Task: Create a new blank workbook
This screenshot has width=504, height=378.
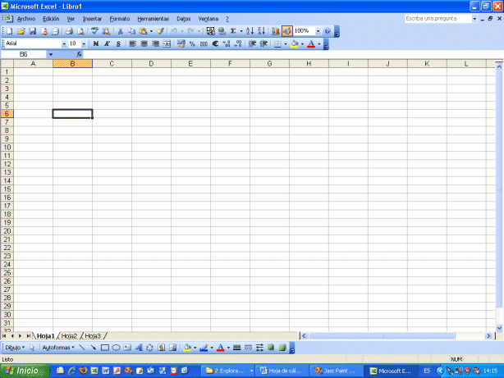Action: [10, 31]
